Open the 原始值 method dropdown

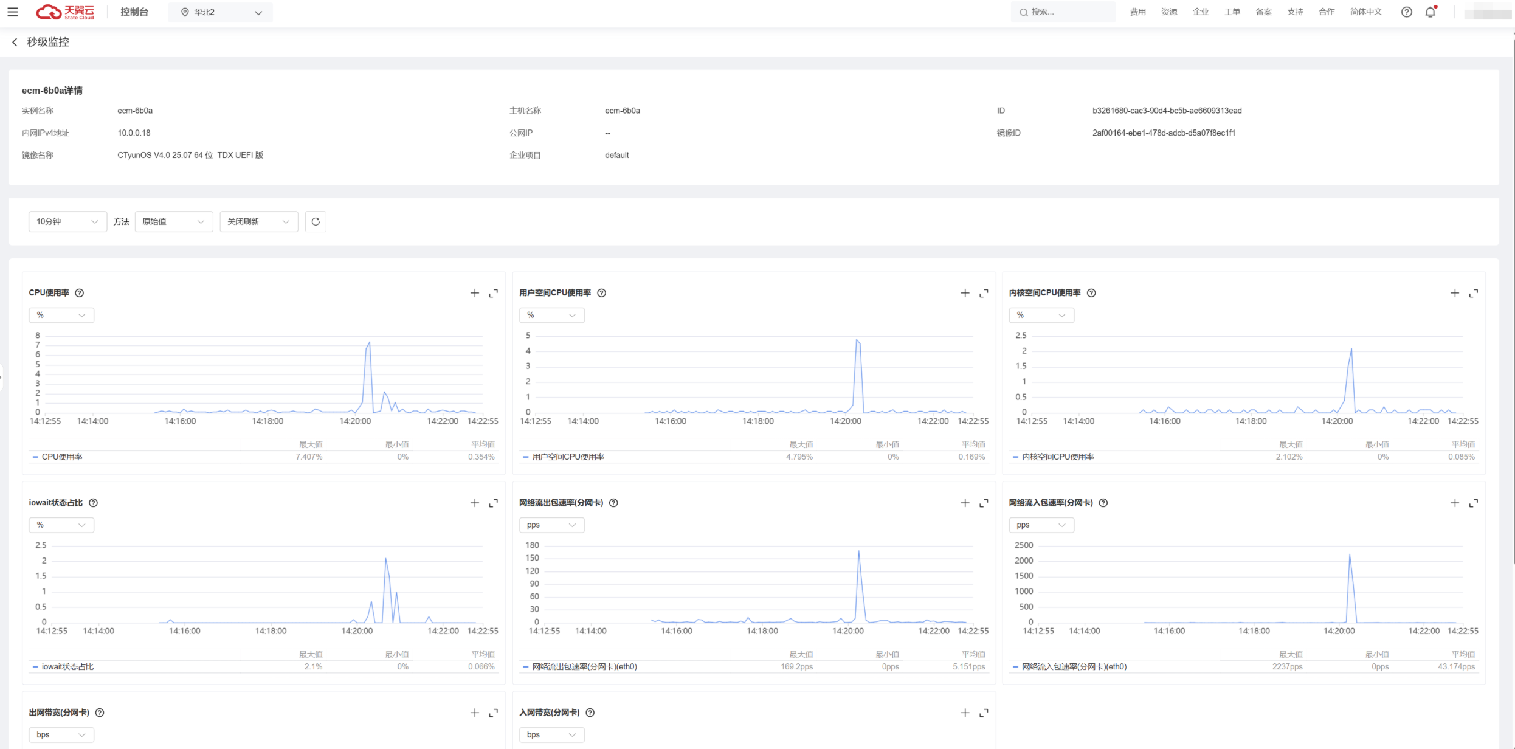coord(174,221)
